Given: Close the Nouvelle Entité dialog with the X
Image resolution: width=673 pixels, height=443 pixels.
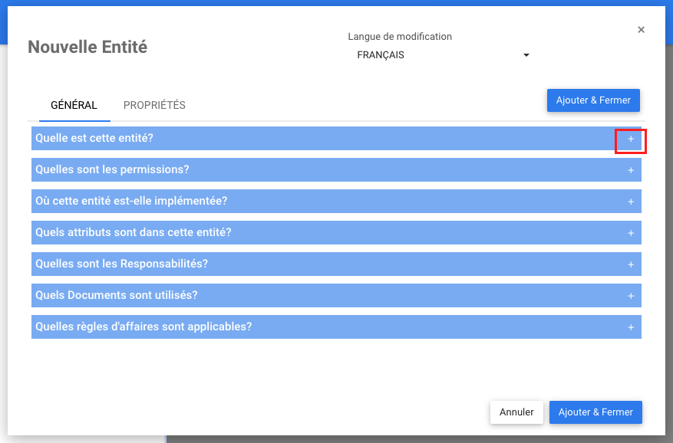Looking at the screenshot, I should click(641, 30).
